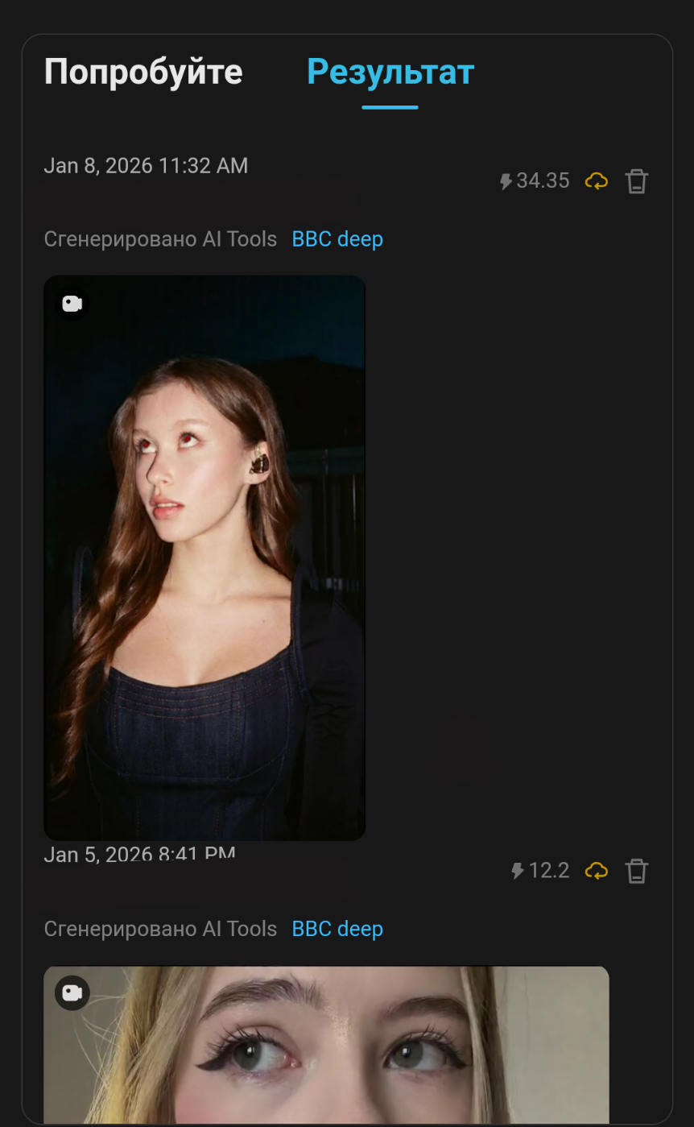The width and height of the screenshot is (694, 1127).
Task: Click the 12.2 credit cost value
Action: (549, 871)
